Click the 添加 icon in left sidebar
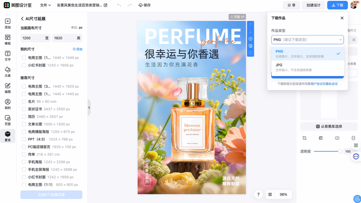The width and height of the screenshot is (361, 203). [x=7, y=24]
